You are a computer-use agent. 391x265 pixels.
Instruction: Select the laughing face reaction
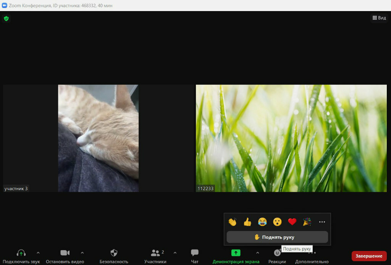click(x=262, y=222)
